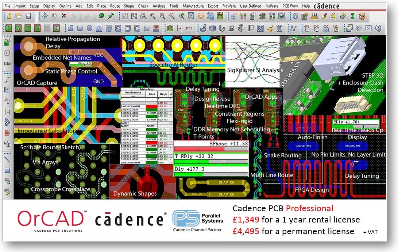Click the highlighter brush icon
The width and height of the screenshot is (398, 252).
tap(324, 16)
